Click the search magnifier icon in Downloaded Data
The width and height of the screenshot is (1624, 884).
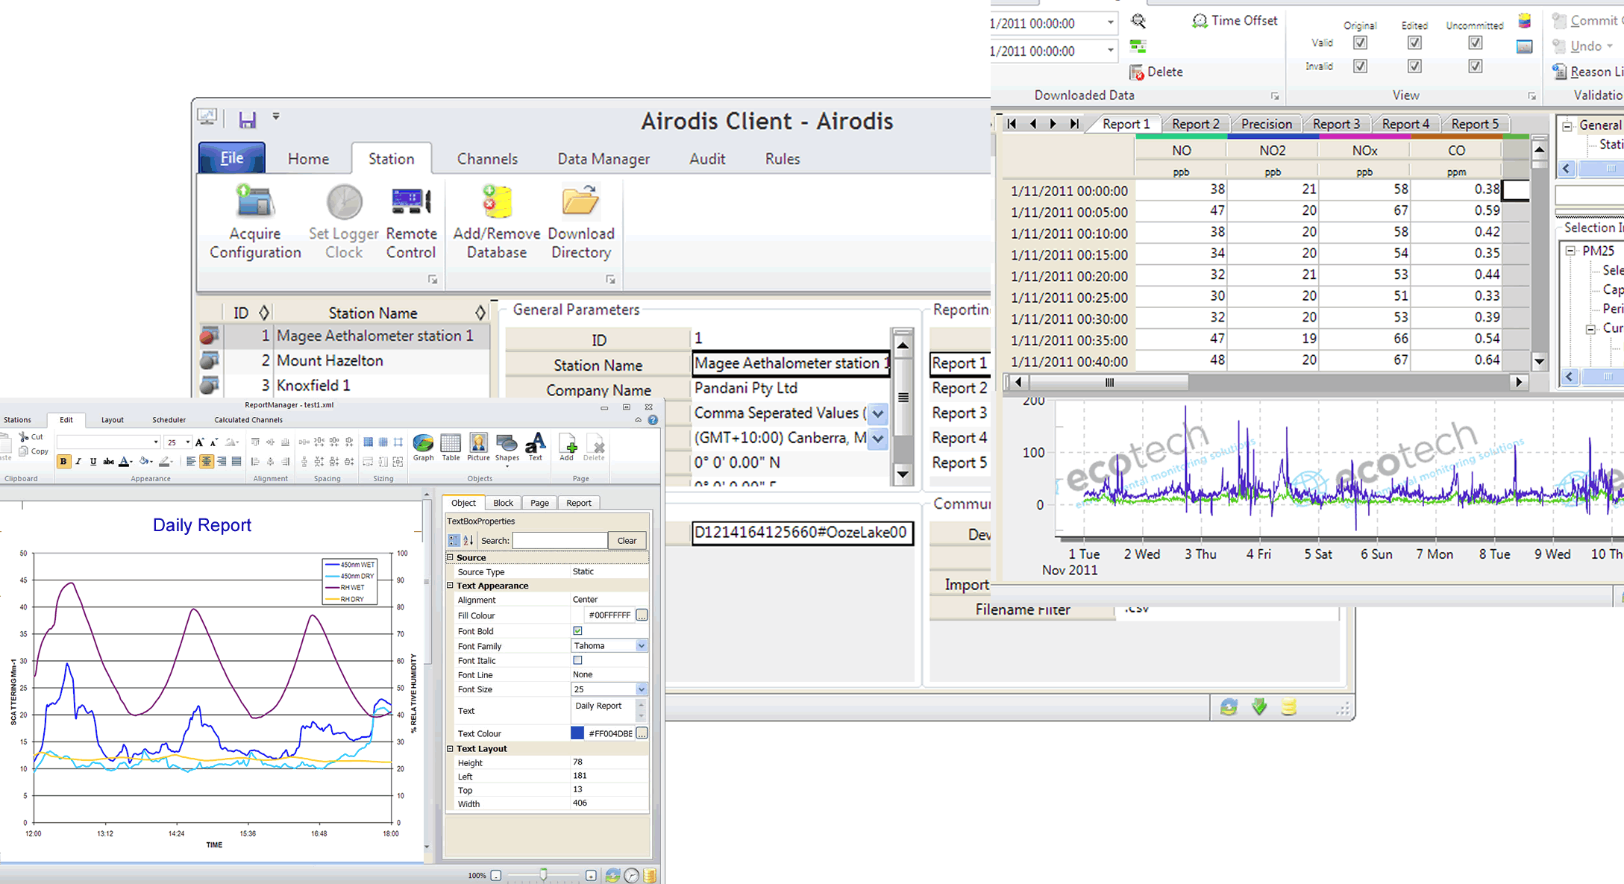click(1138, 21)
